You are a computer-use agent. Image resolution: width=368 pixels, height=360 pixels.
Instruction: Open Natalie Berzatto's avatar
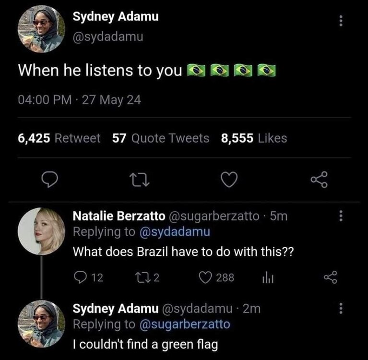click(x=42, y=231)
